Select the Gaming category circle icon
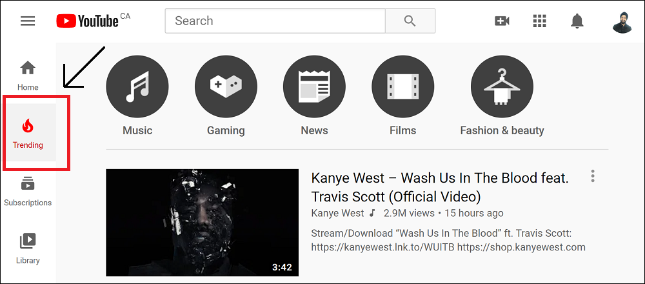The image size is (645, 284). tap(226, 87)
